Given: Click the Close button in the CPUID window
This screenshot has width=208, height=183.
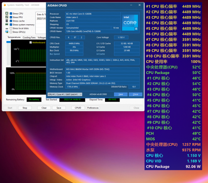Looking at the screenshot, I should coord(136,94).
